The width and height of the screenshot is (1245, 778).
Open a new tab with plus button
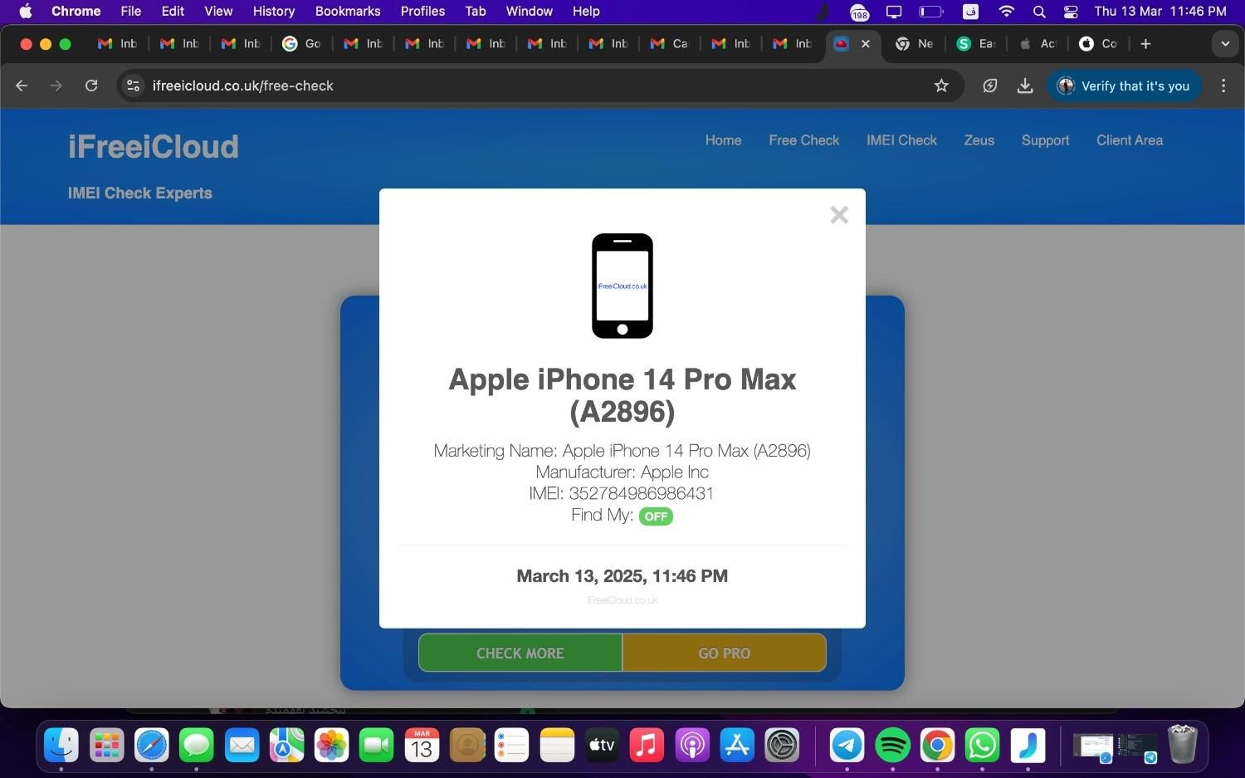tap(1145, 44)
